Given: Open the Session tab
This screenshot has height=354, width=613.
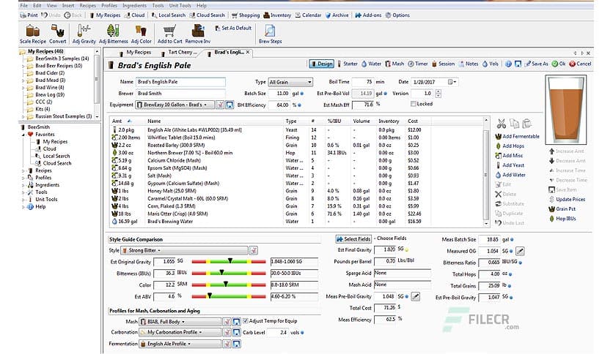Looking at the screenshot, I should (444, 64).
